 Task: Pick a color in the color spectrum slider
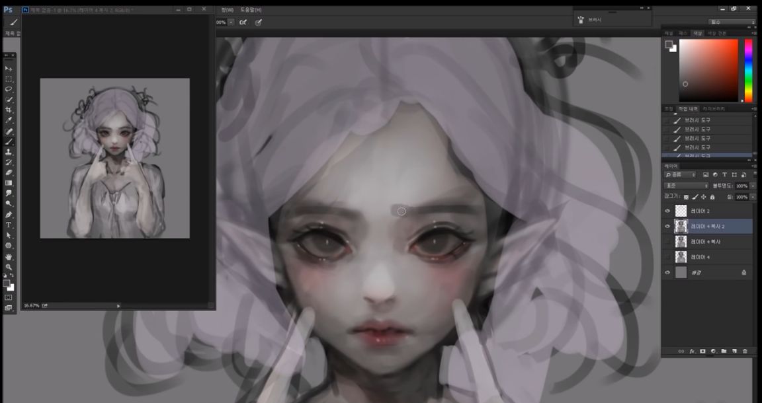[749, 66]
